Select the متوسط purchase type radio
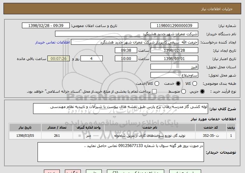Viewport: 245px width, 173px height. [x=184, y=91]
